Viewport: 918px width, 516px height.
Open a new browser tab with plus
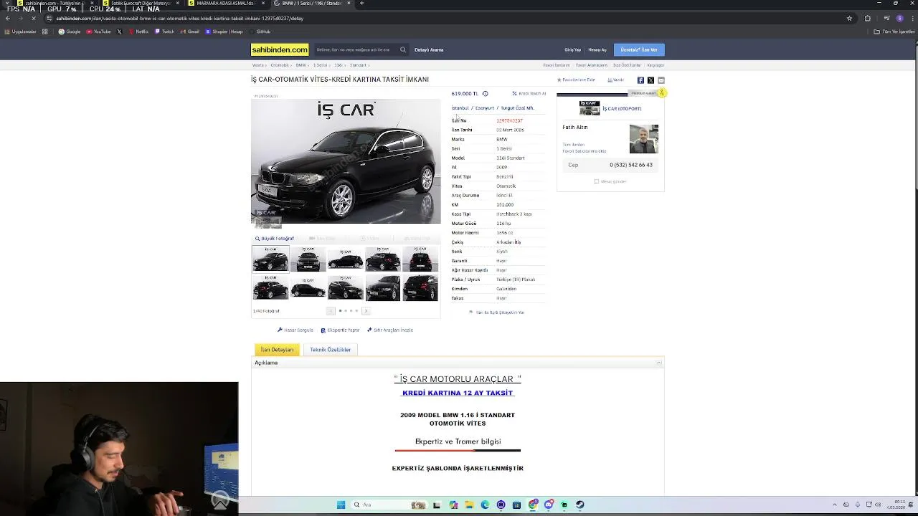361,4
